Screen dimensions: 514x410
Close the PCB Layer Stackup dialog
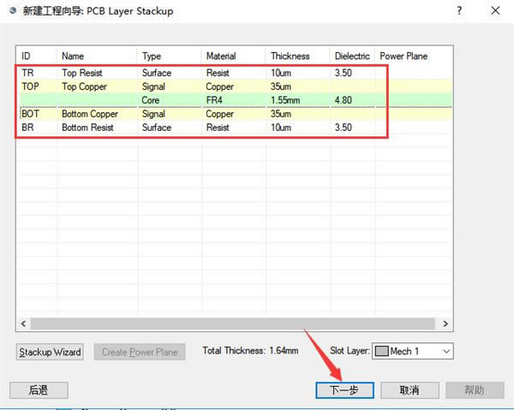coord(495,12)
